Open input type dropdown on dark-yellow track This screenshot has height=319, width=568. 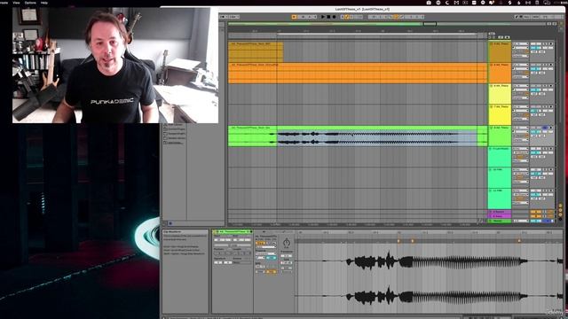(x=521, y=44)
